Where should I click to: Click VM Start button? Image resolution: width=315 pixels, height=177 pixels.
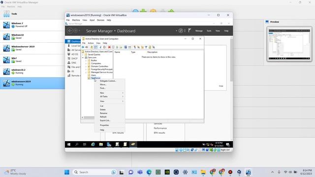69,144
